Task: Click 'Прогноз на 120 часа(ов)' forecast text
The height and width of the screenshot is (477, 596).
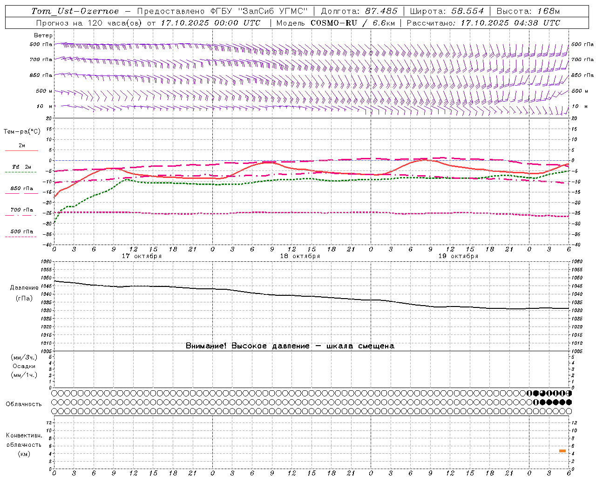Action: pos(89,23)
